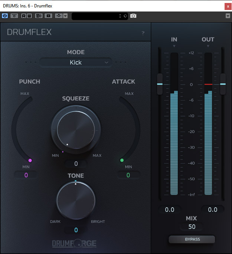Select the output gain value 0.0
This screenshot has height=254, width=232.
[213, 210]
